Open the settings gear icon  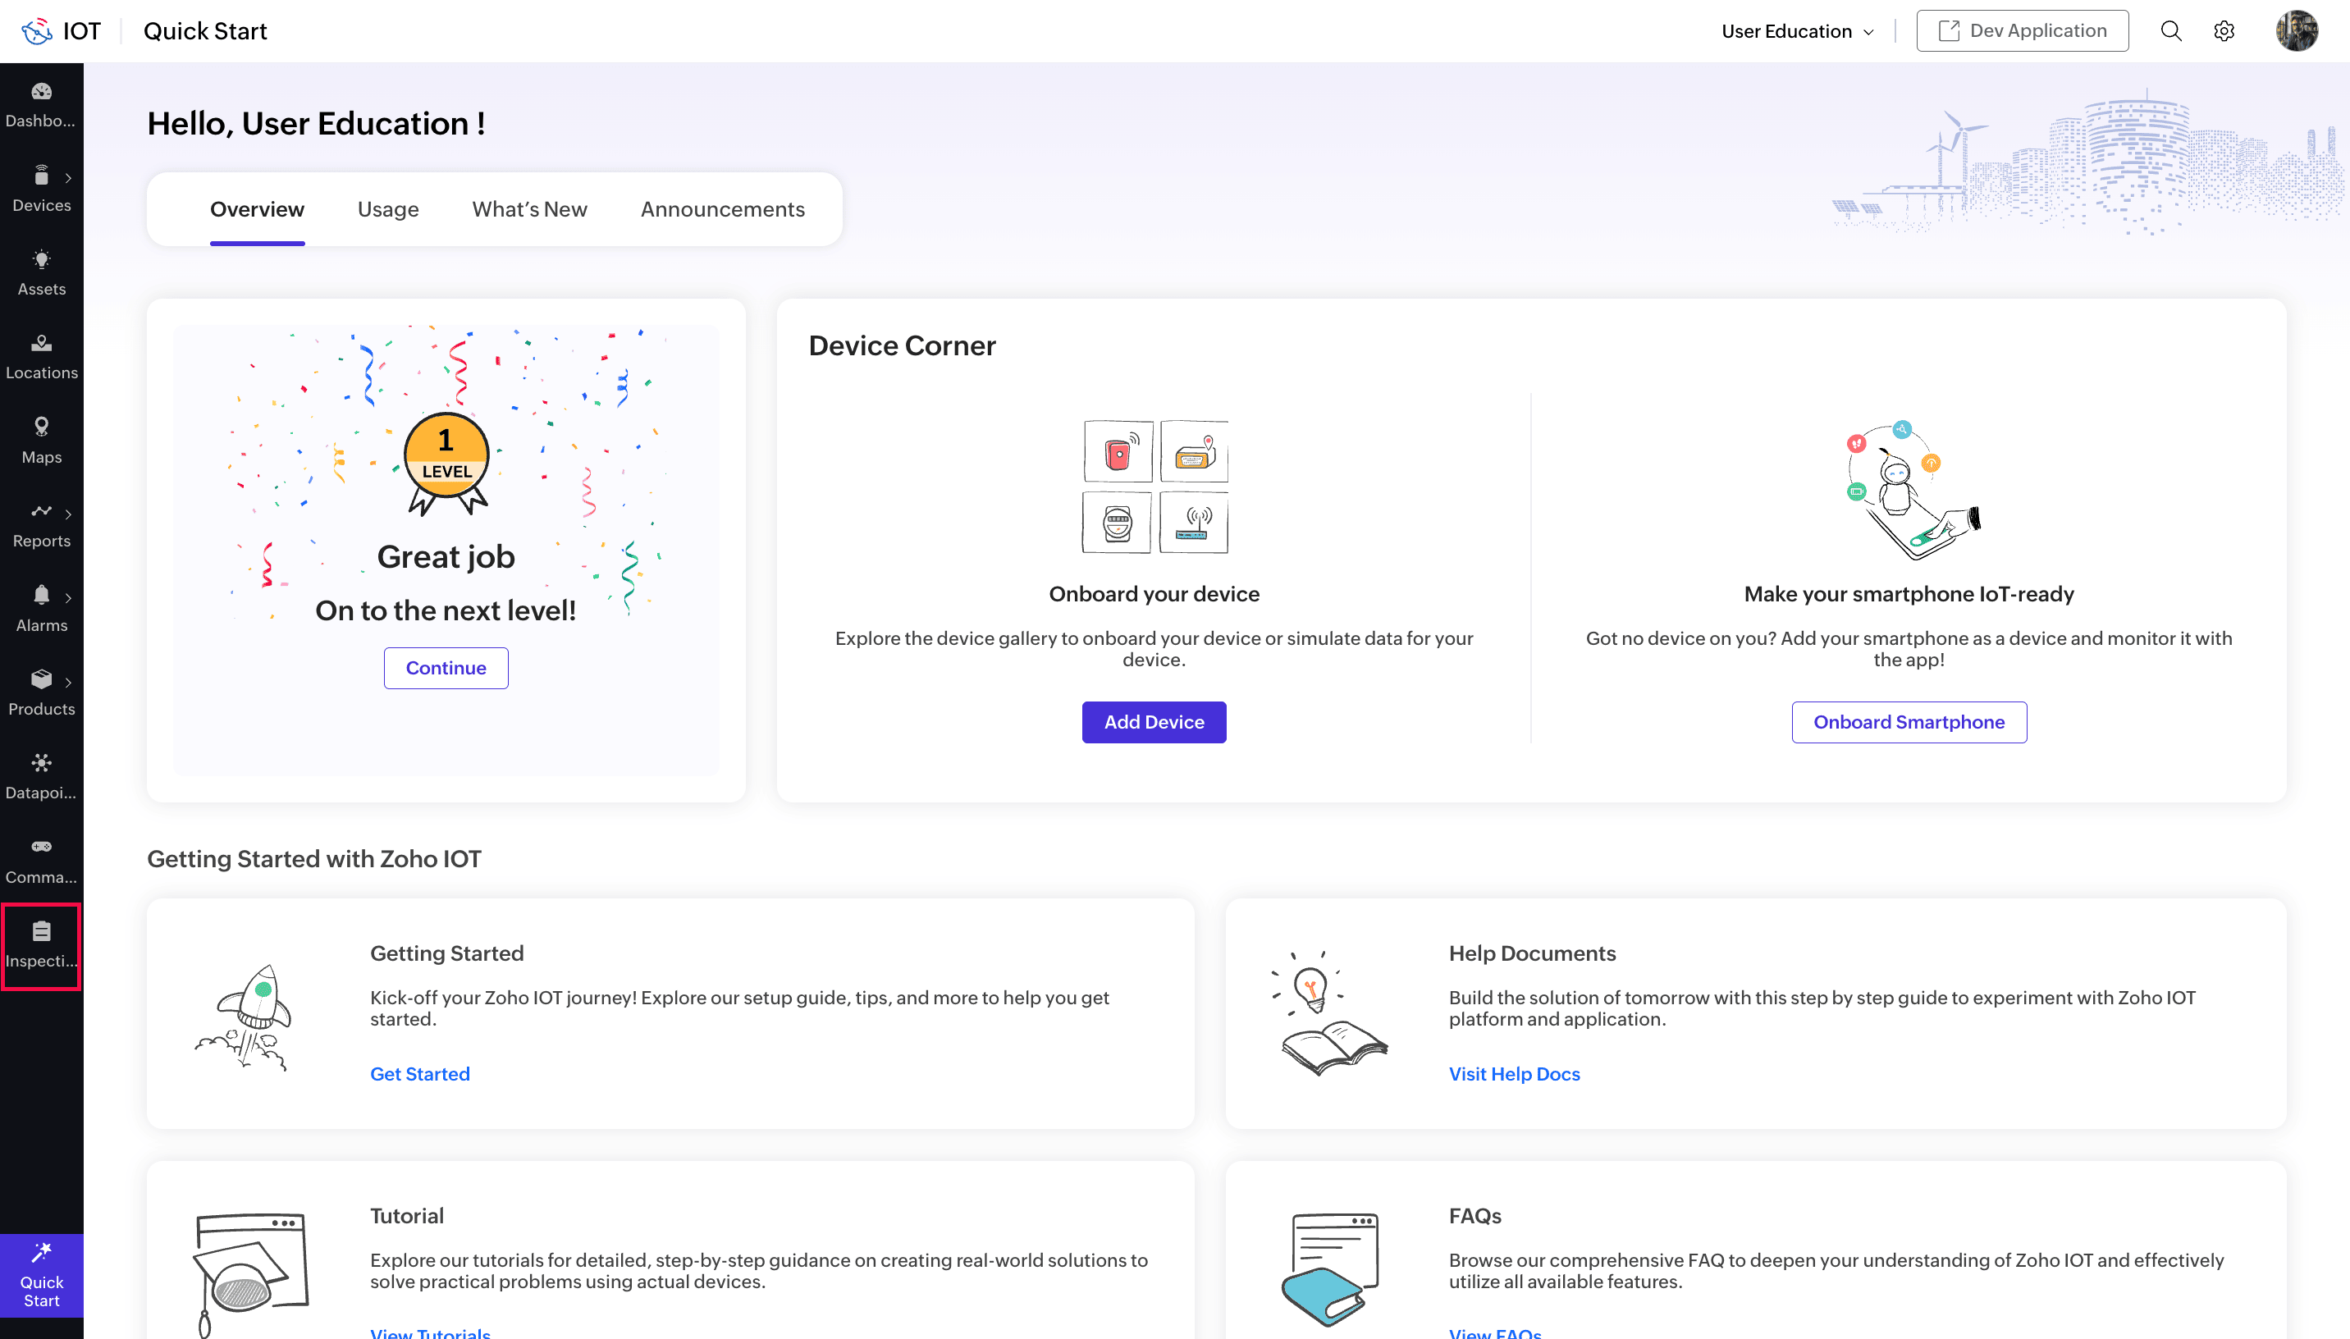2224,31
